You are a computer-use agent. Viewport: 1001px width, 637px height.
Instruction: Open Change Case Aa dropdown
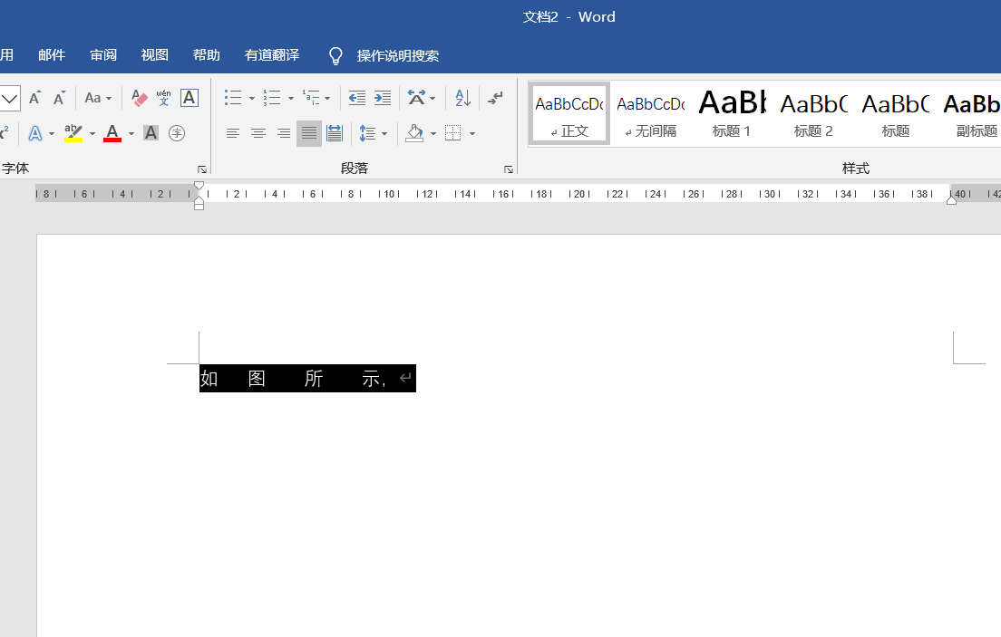(x=98, y=98)
